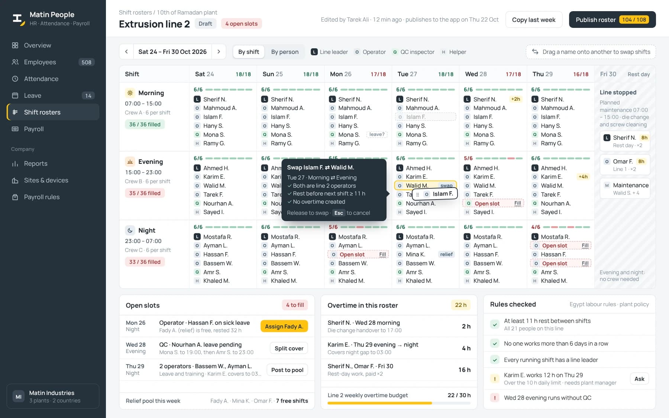The image size is (669, 418).
Task: Open Matin Industries workspace switcher
Action: (53, 396)
